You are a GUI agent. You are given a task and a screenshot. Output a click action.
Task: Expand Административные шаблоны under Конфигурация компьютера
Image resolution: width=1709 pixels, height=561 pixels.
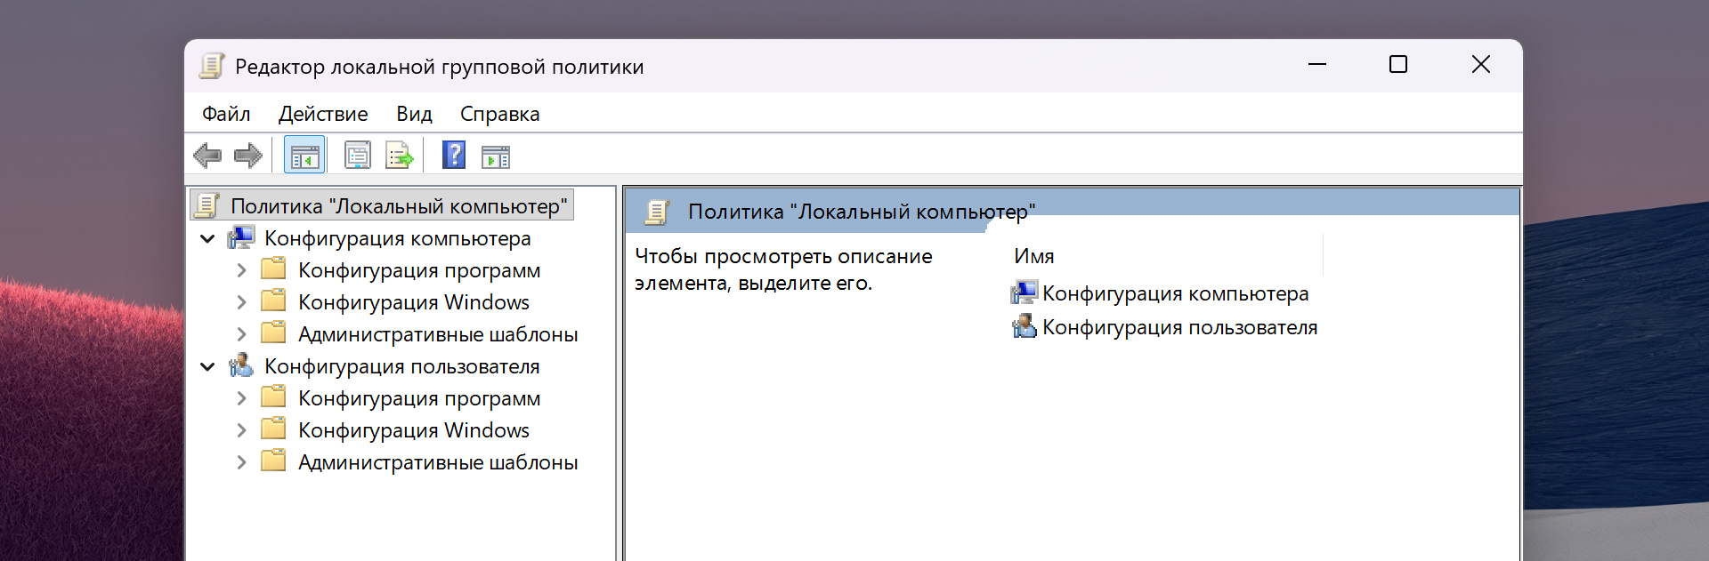241,335
